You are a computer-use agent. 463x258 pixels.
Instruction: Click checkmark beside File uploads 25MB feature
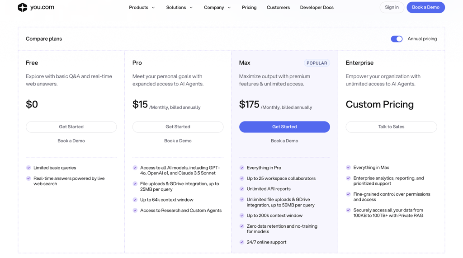click(135, 183)
